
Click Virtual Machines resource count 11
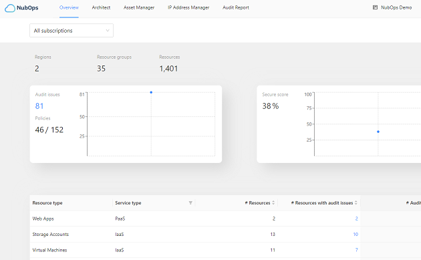tap(273, 250)
